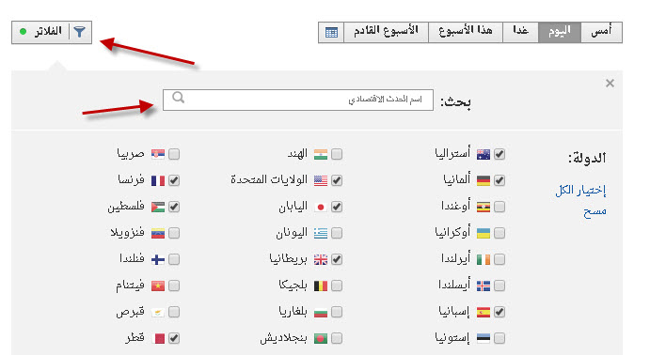Check the إستونيا checkbox
This screenshot has height=355, width=666.
pos(499,338)
